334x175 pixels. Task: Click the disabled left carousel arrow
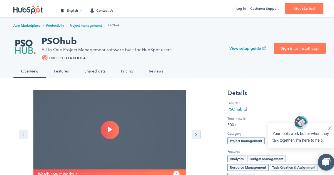[x=23, y=134]
